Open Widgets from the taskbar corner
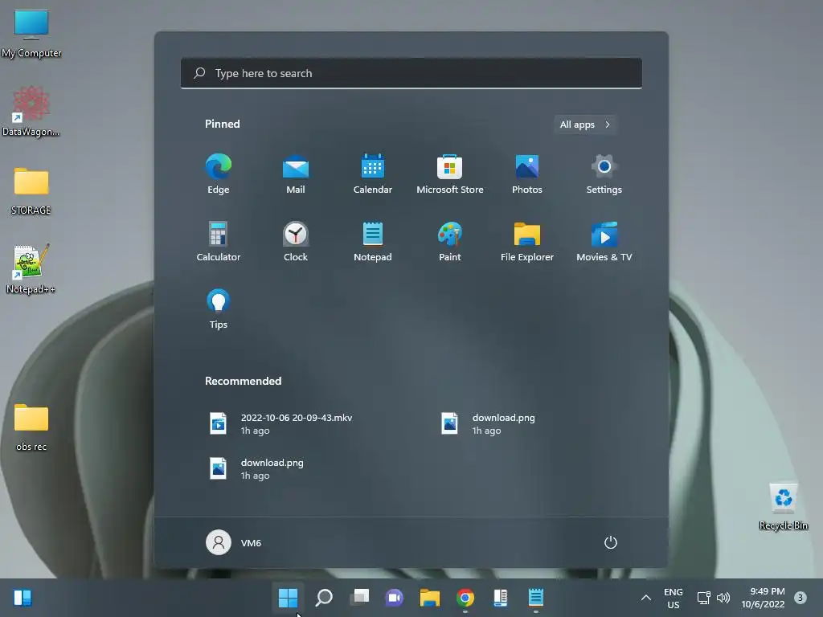 click(23, 598)
